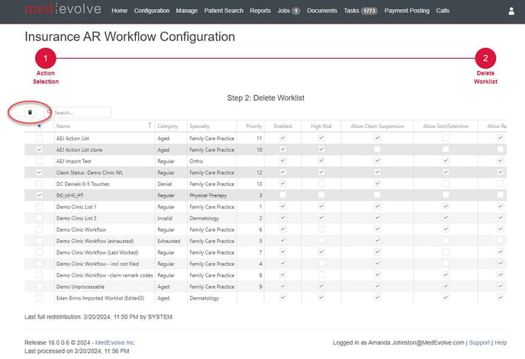
Task: Click step 1 Action Selection circle
Action: 46,59
